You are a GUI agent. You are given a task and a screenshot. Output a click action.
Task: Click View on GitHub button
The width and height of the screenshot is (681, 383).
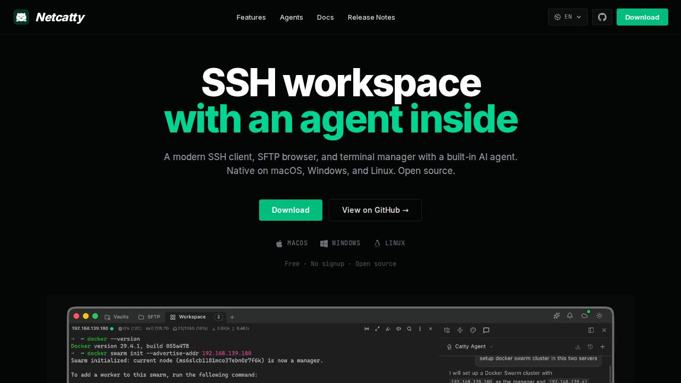pyautogui.click(x=375, y=210)
